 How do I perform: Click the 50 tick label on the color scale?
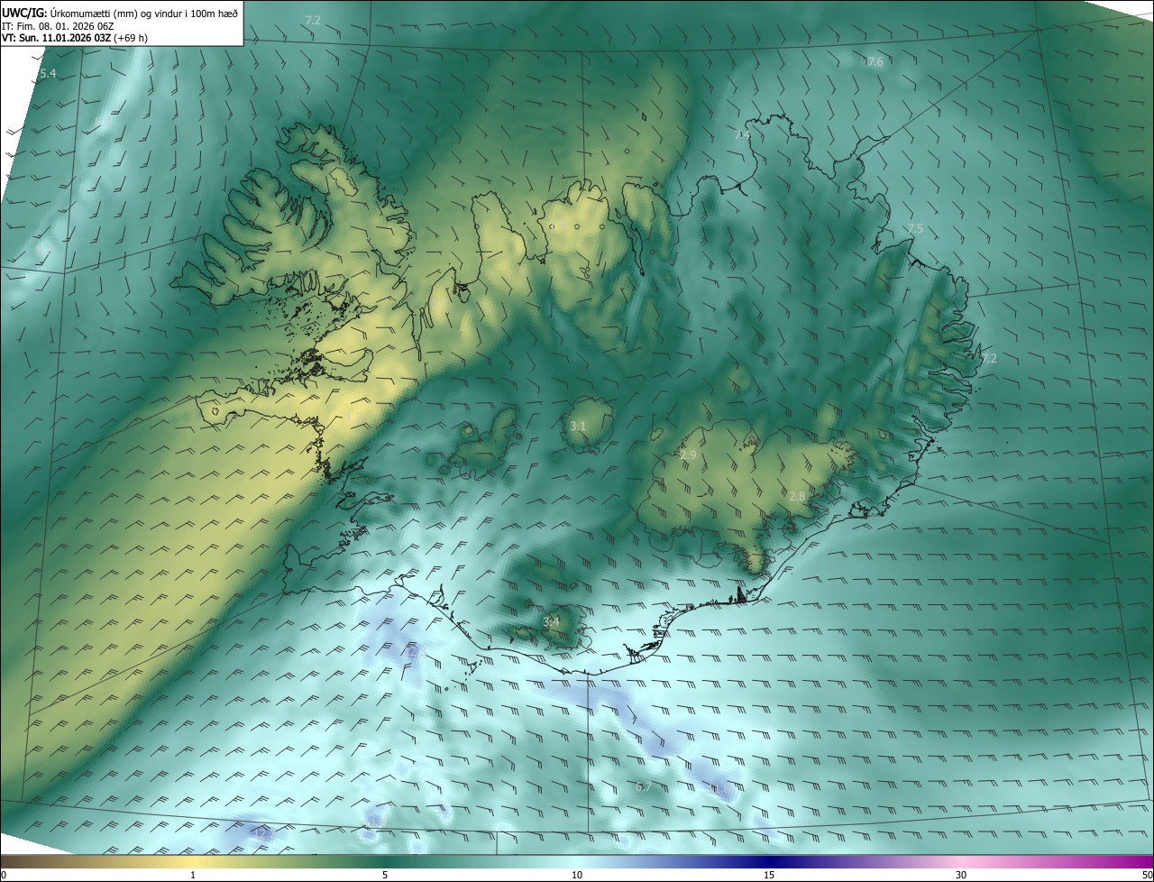click(1147, 876)
